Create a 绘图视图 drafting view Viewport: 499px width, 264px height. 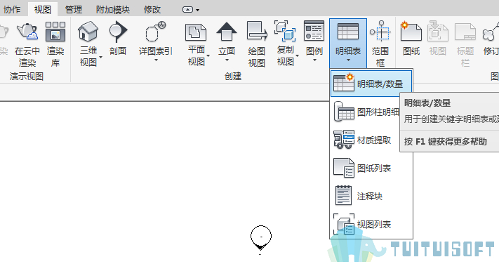click(x=257, y=44)
